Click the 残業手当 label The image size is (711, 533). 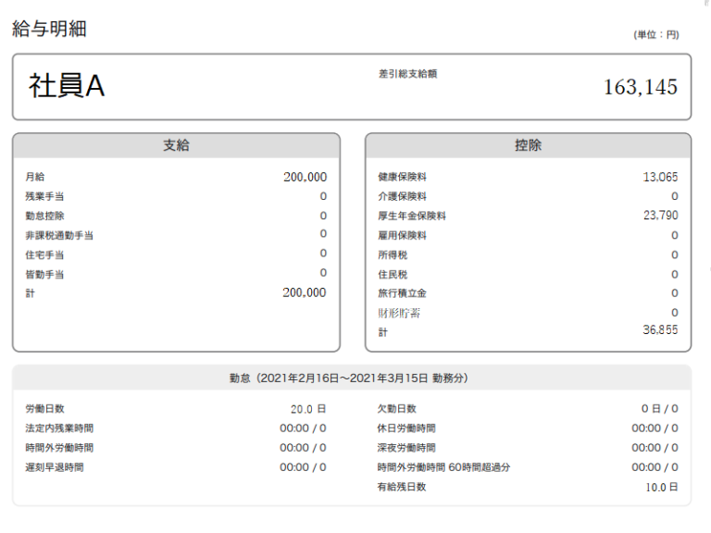tap(44, 196)
